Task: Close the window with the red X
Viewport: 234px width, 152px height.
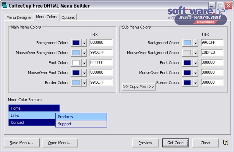Action: click(229, 6)
